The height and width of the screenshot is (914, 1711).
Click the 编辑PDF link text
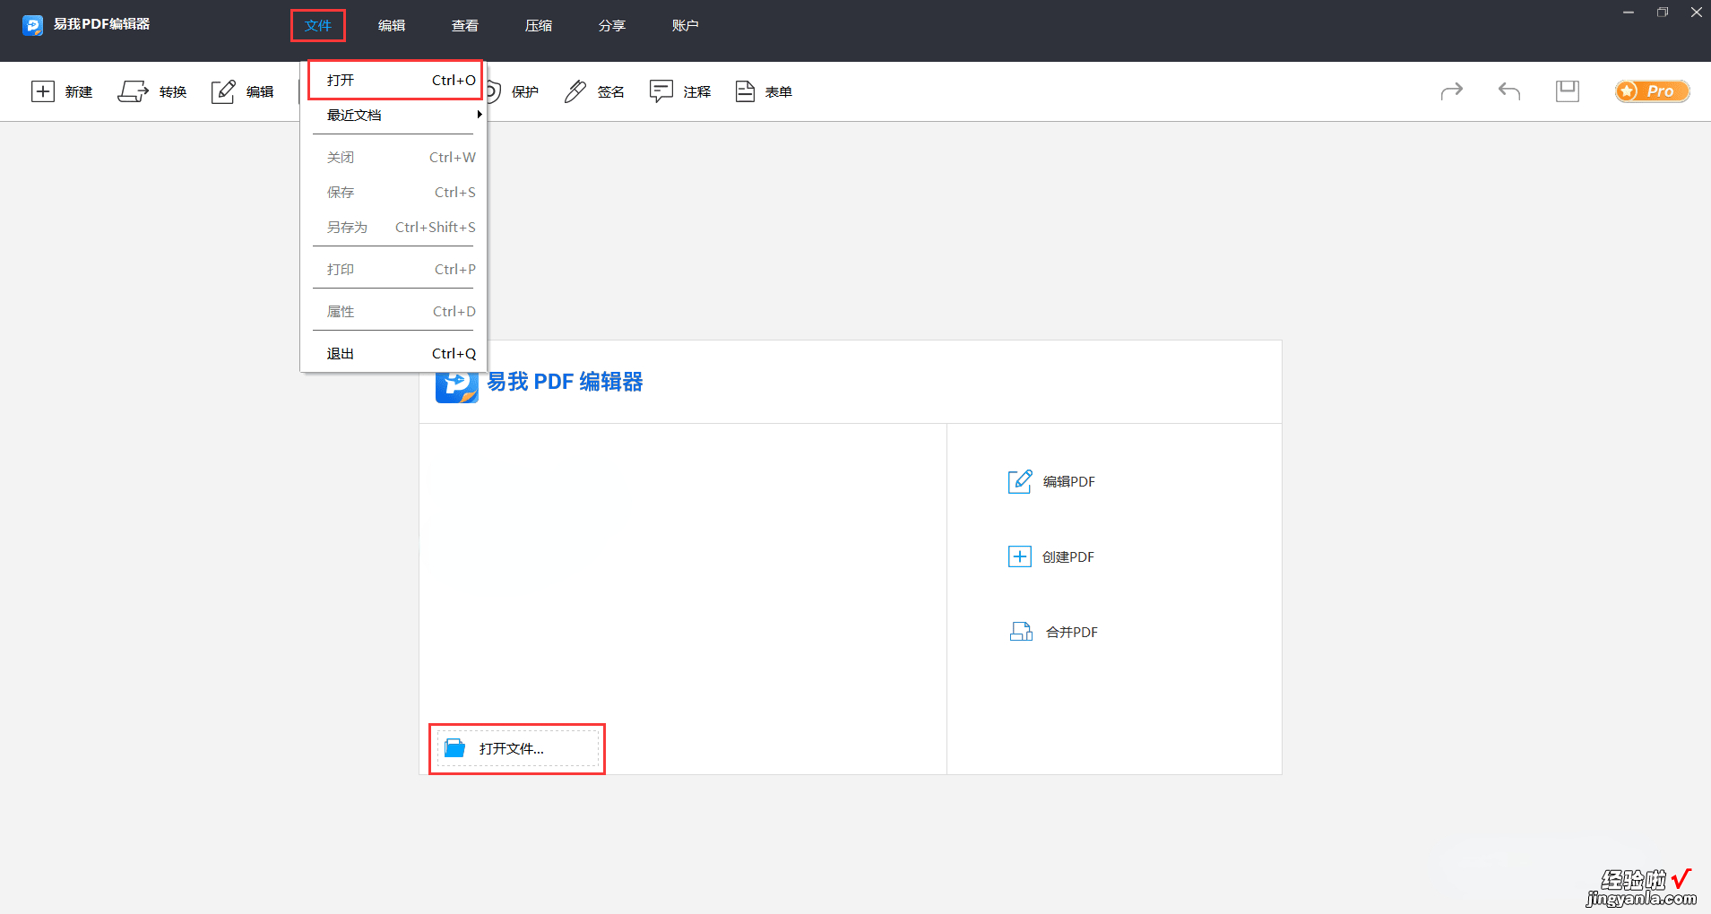click(x=1069, y=482)
